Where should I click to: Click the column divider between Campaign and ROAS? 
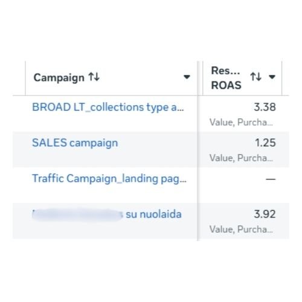(198, 151)
